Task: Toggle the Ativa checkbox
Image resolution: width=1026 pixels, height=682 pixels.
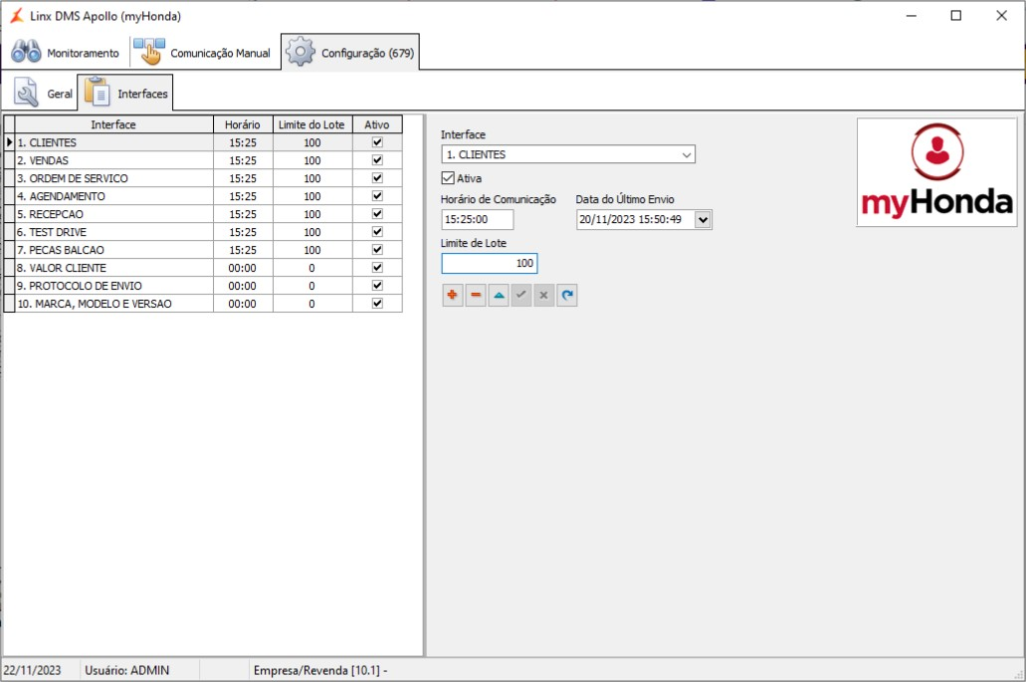Action: click(448, 178)
